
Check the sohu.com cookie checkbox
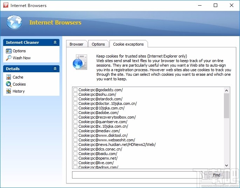(x=75, y=94)
